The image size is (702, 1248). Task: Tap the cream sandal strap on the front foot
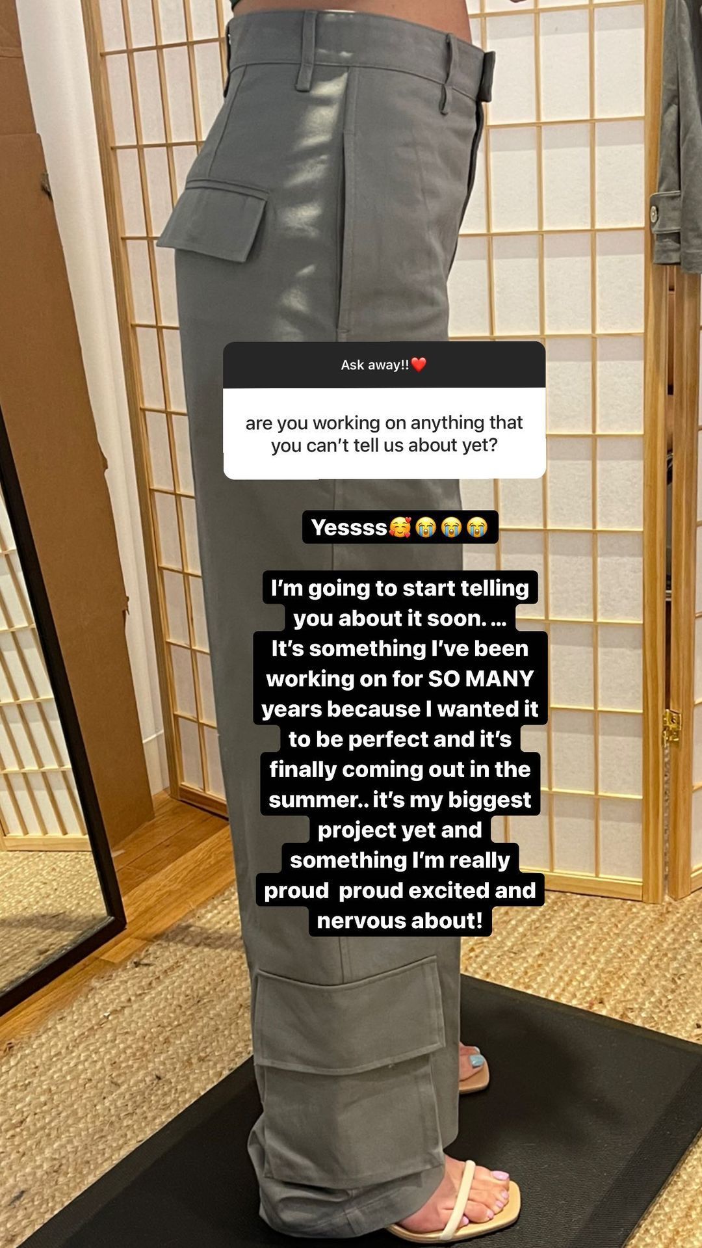click(x=459, y=1199)
